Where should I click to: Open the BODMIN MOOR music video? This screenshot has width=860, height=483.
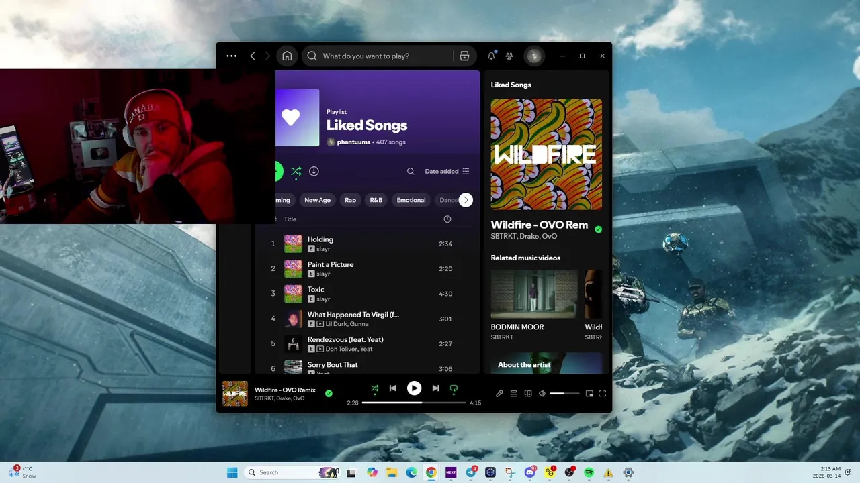[534, 294]
